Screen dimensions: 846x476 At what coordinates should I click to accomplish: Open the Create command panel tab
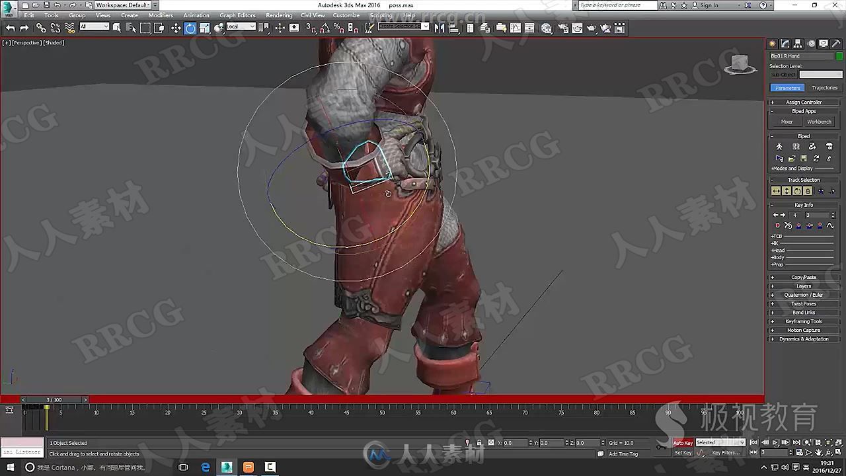pyautogui.click(x=773, y=44)
